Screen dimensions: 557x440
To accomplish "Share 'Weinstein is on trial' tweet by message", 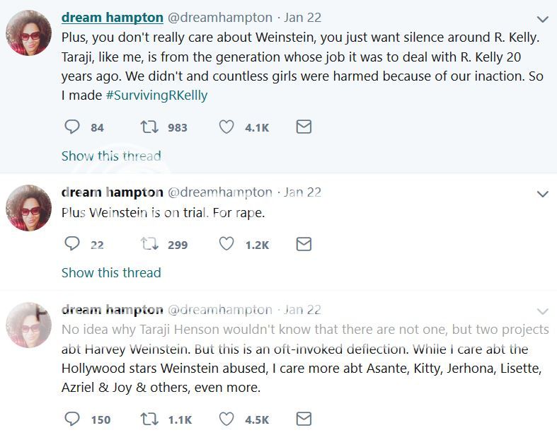I will (304, 244).
